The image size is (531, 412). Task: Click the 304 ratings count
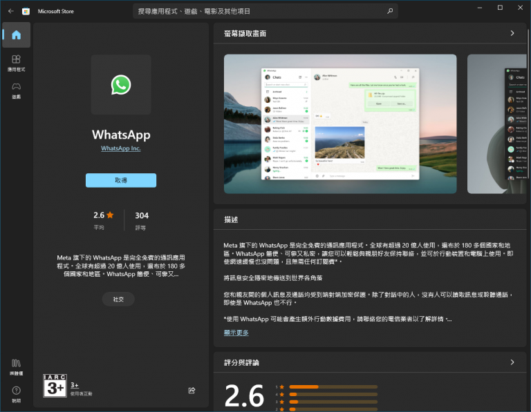[142, 215]
